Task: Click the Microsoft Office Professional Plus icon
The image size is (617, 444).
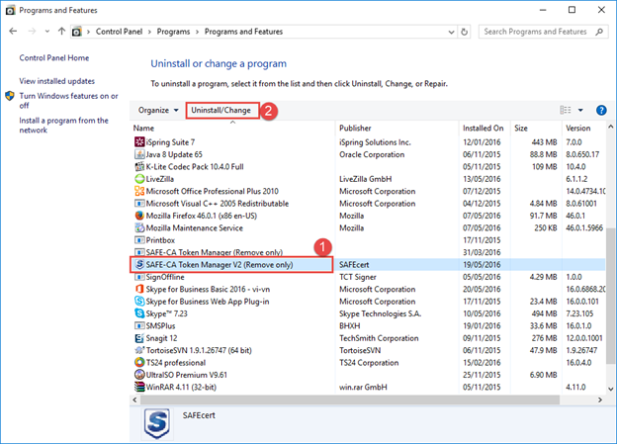Action: pyautogui.click(x=139, y=191)
